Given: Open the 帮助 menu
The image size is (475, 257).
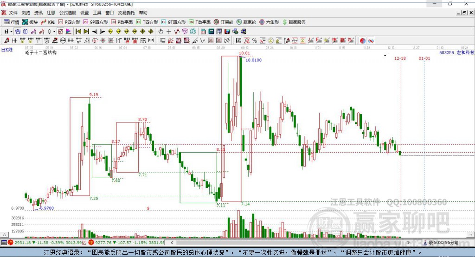Looking at the screenshot, I should coord(143,13).
